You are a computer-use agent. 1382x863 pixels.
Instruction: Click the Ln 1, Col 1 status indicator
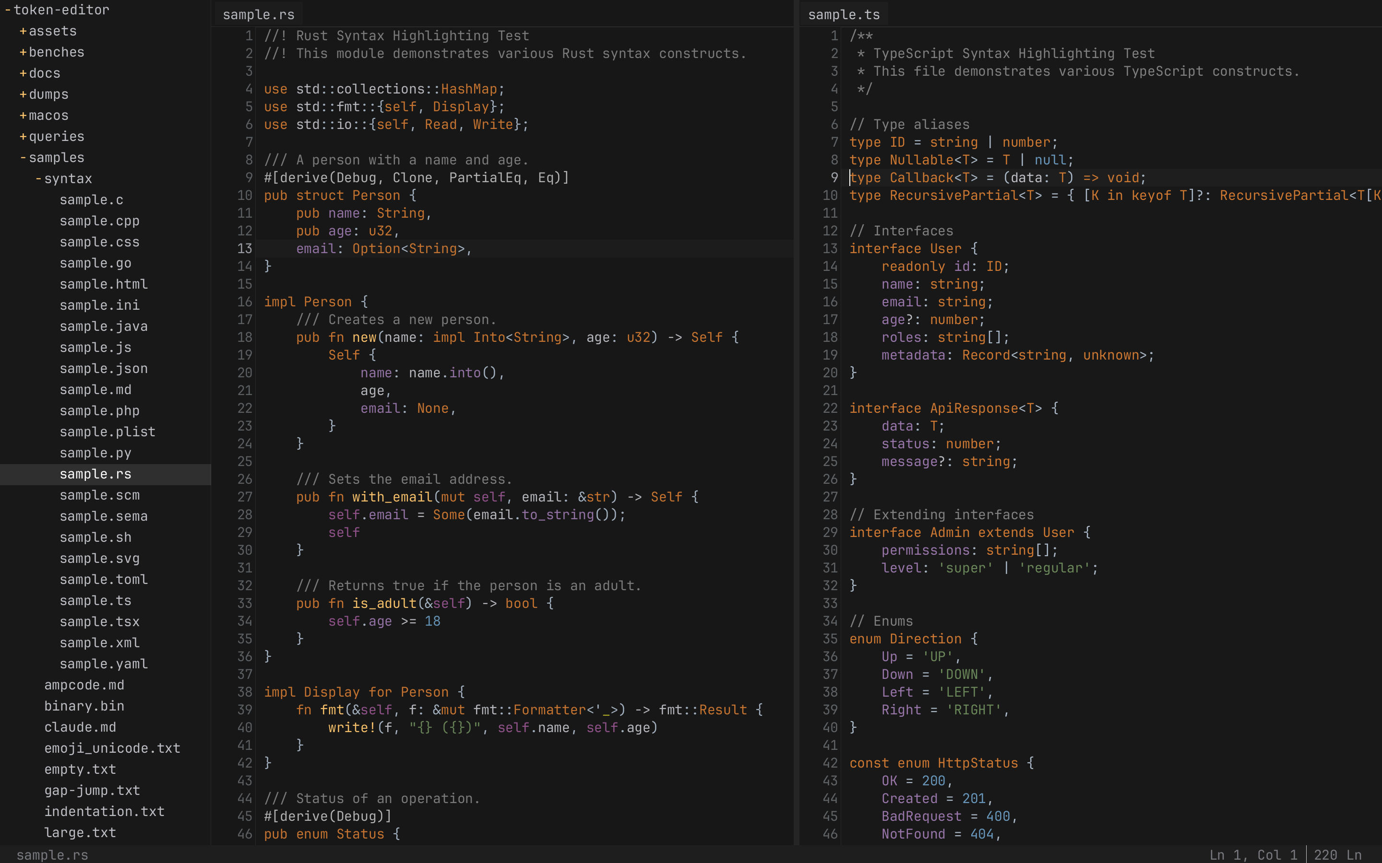[x=1253, y=854]
